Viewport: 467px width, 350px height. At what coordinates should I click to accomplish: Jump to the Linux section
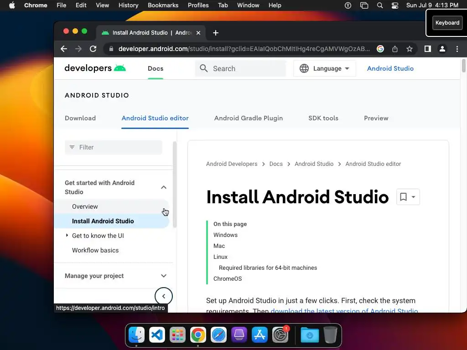[220, 257]
